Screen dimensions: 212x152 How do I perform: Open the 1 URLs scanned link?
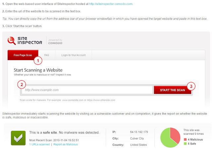click(39, 144)
